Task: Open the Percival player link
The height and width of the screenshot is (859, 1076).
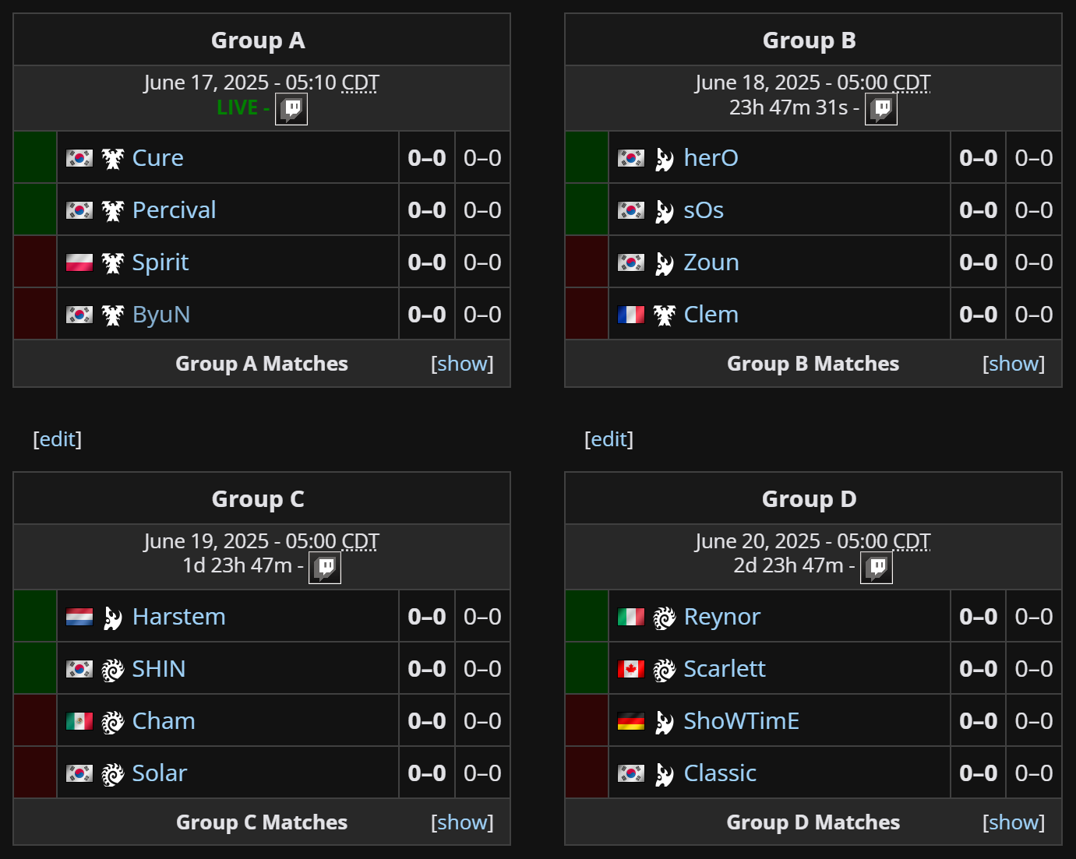Action: pyautogui.click(x=175, y=210)
